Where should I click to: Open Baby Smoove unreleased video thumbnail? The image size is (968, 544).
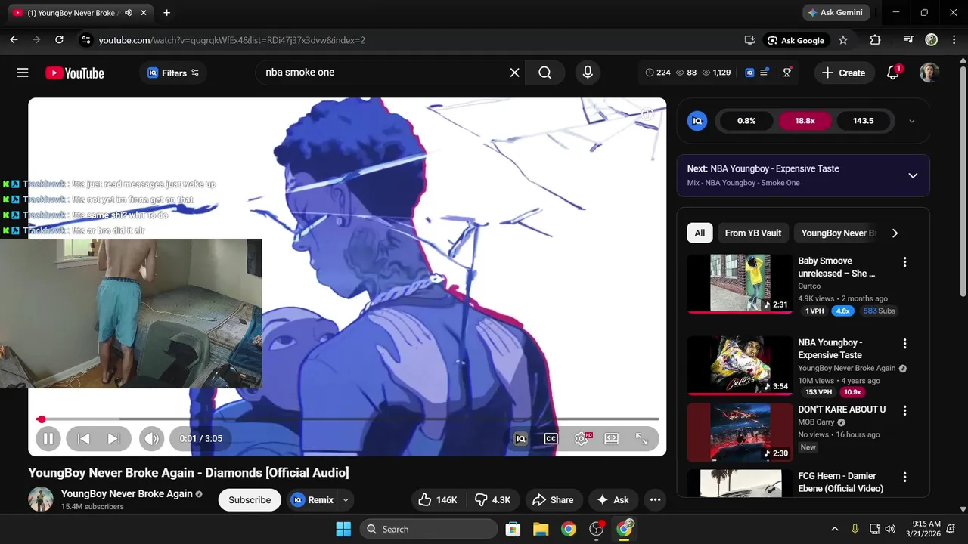[740, 283]
